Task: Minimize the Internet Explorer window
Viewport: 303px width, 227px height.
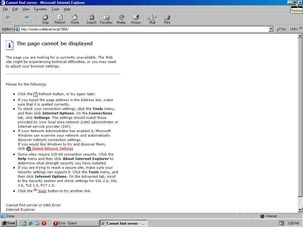Action: pos(290,2)
